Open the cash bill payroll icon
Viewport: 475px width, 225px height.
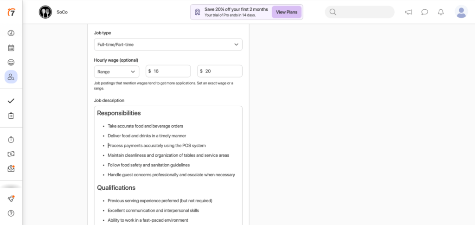coord(11,154)
